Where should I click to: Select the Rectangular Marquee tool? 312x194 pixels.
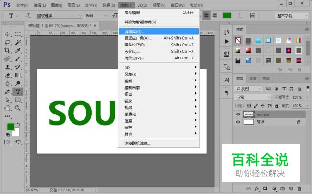click(18, 34)
